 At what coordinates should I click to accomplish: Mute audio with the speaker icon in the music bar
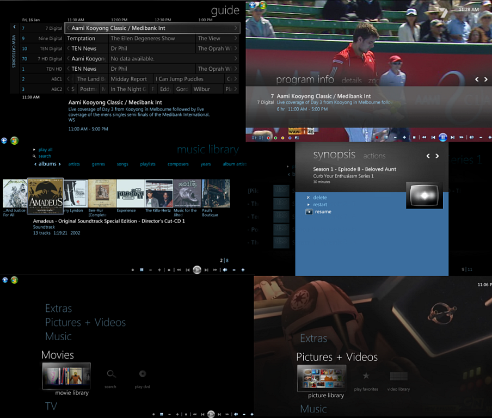225,269
